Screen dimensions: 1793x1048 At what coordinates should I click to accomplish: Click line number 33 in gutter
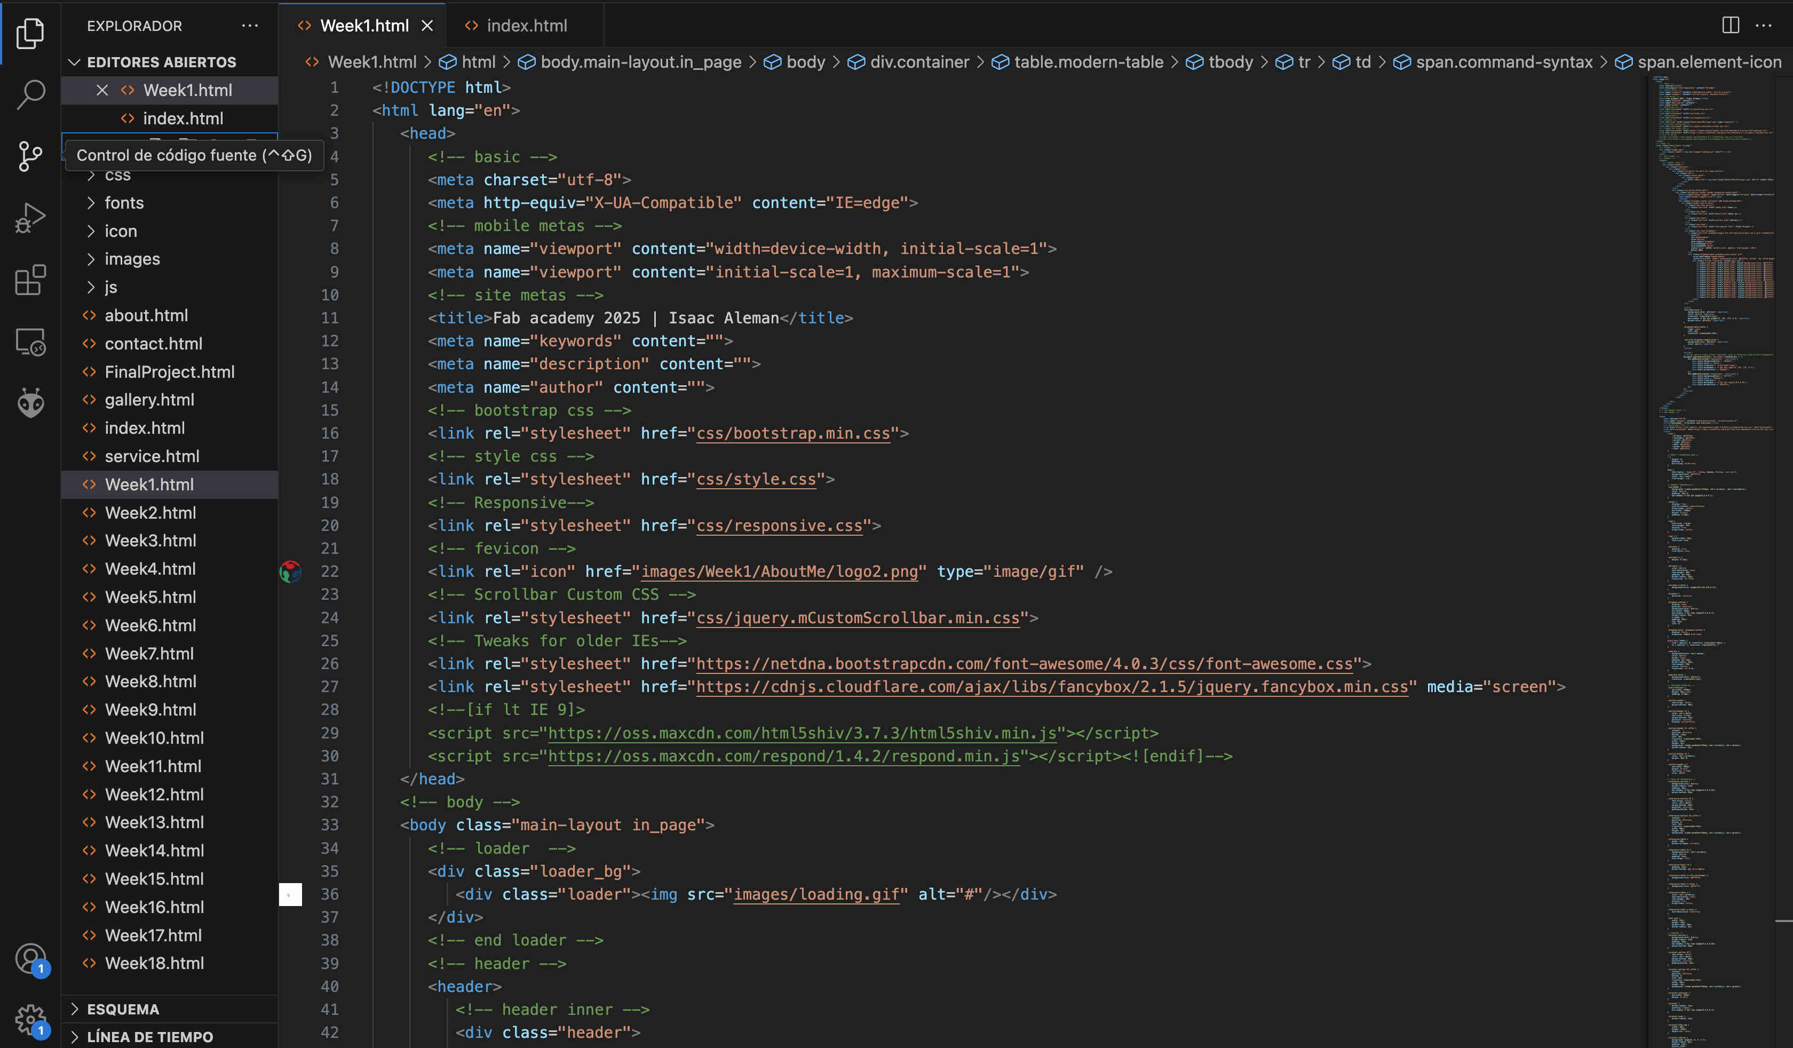click(329, 825)
